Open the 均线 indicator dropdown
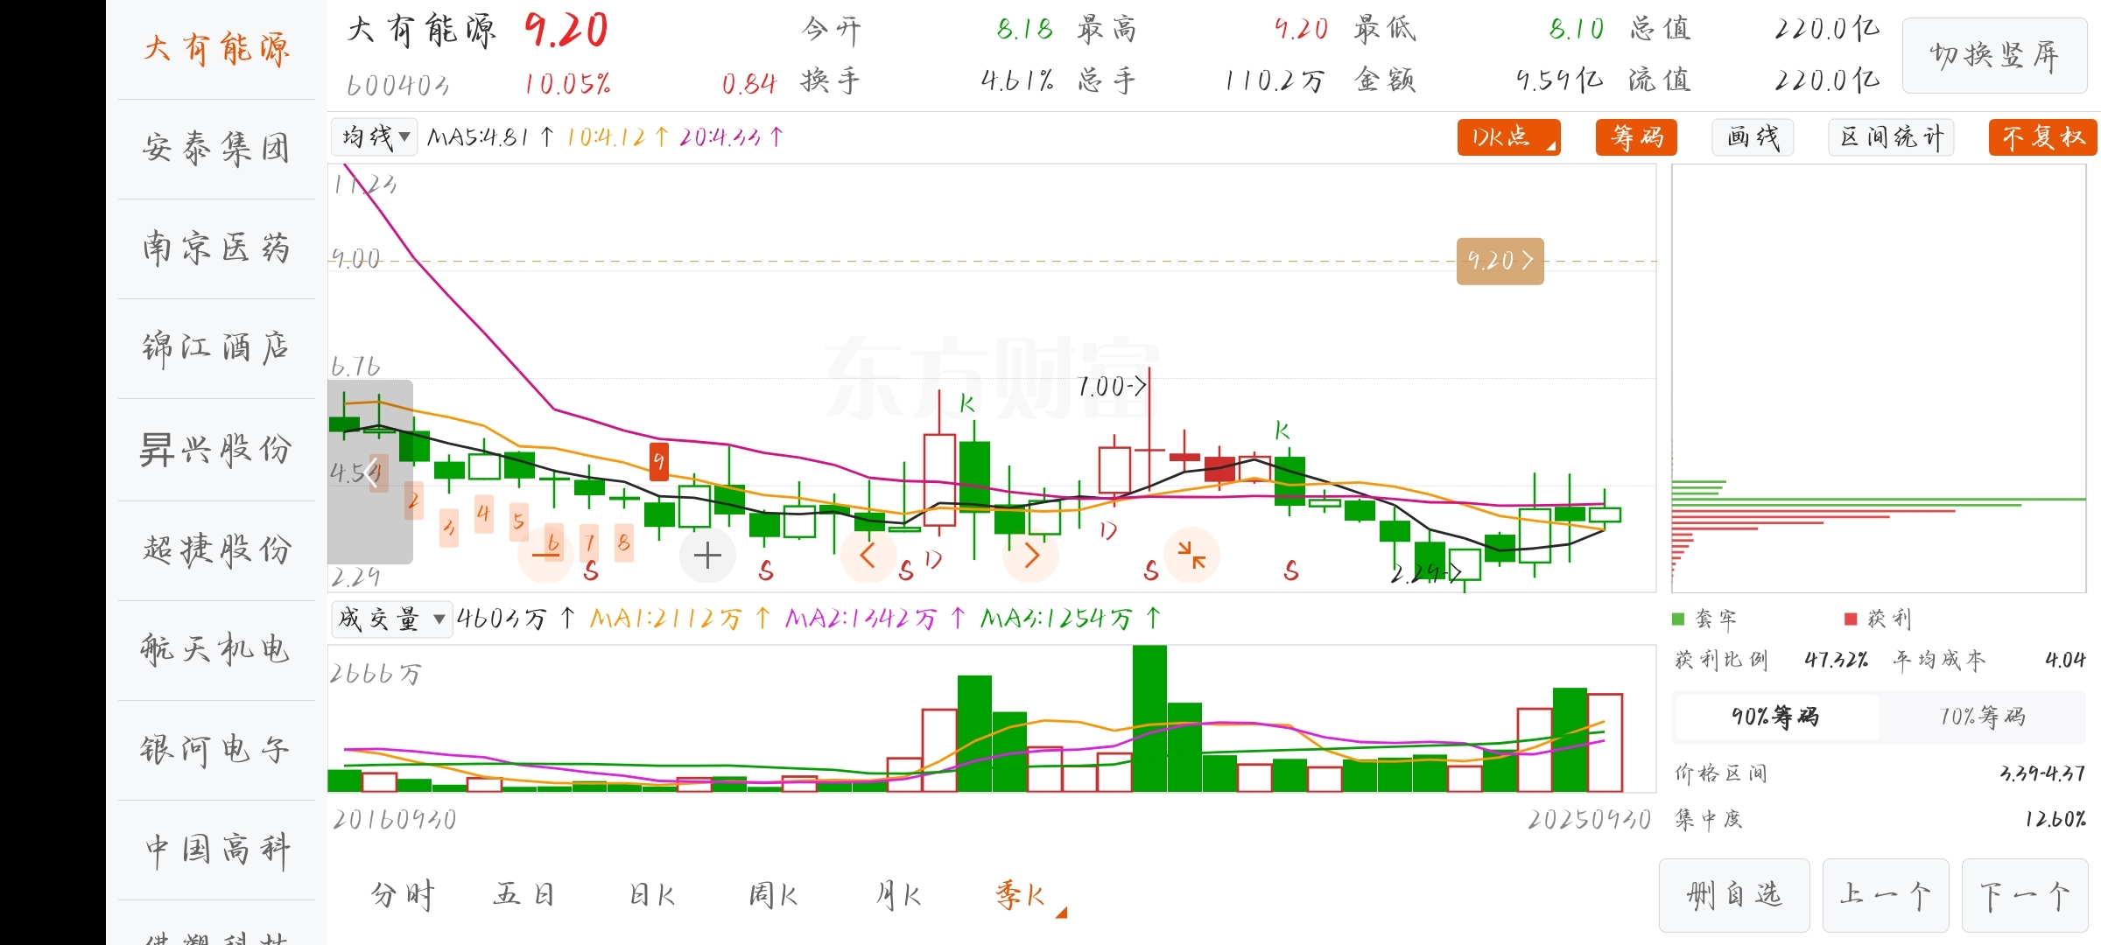This screenshot has height=945, width=2101. (376, 137)
